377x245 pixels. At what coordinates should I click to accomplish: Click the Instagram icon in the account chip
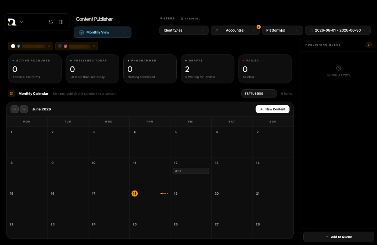tap(66, 46)
